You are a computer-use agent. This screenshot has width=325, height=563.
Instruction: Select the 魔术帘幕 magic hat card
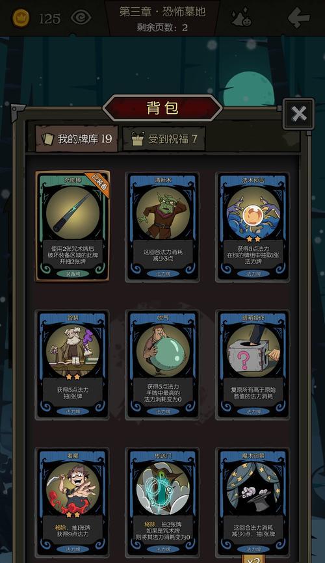(x=253, y=502)
